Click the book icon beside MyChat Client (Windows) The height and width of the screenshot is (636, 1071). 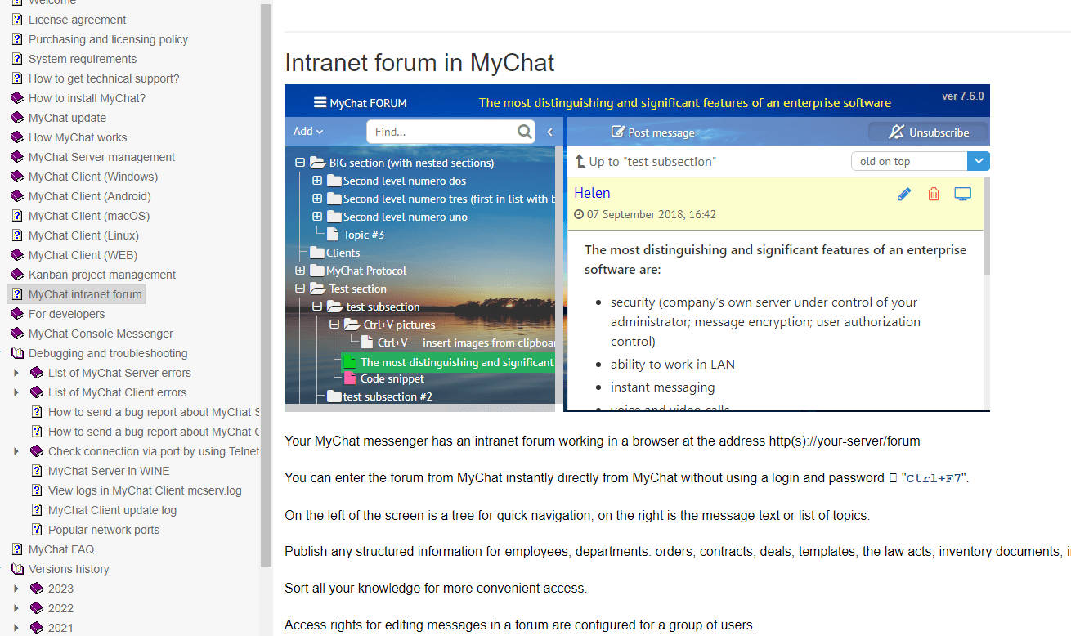(17, 177)
